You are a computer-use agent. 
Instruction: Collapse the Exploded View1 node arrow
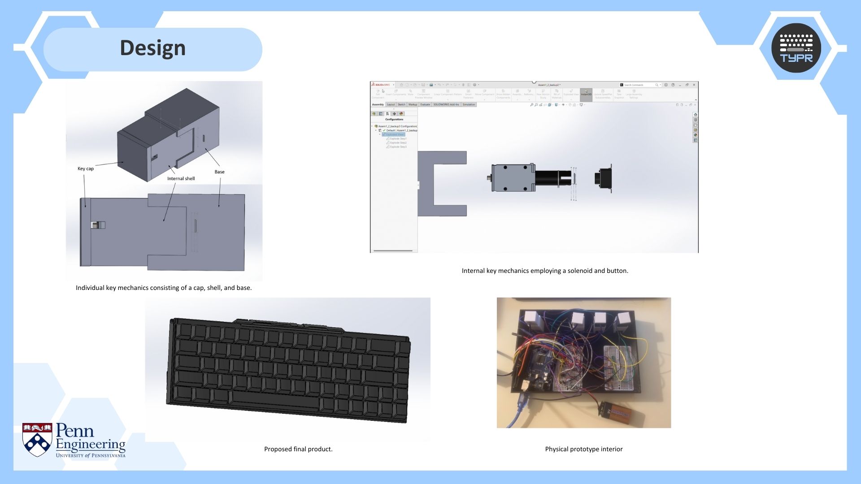(380, 134)
